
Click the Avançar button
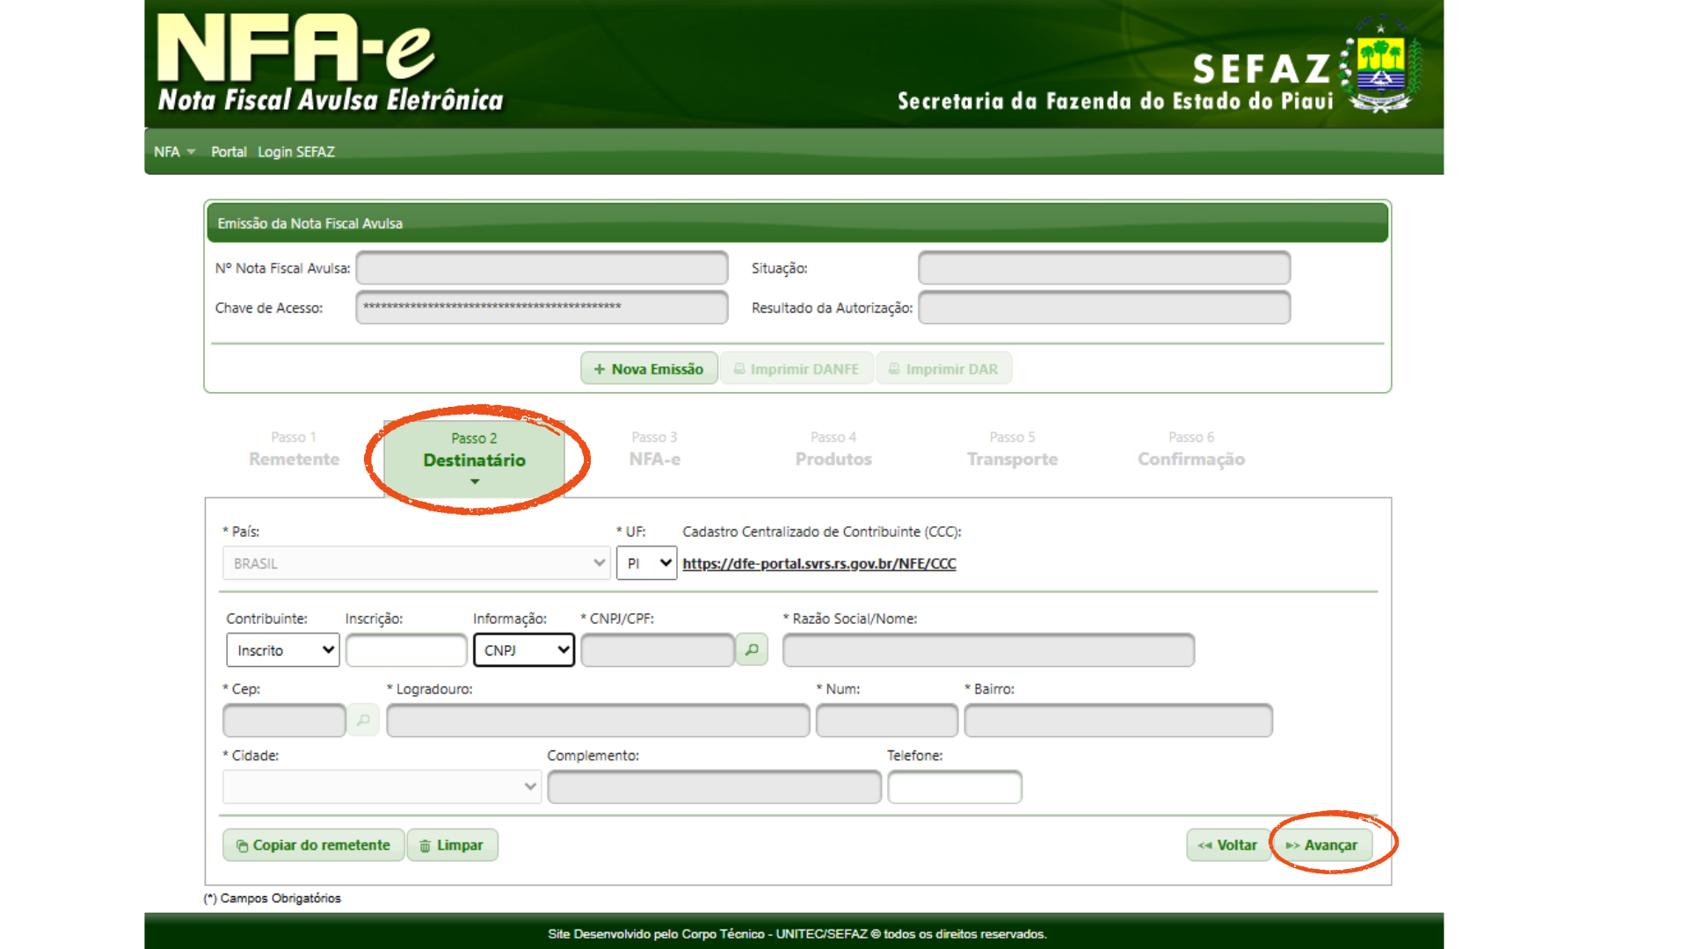1321,845
